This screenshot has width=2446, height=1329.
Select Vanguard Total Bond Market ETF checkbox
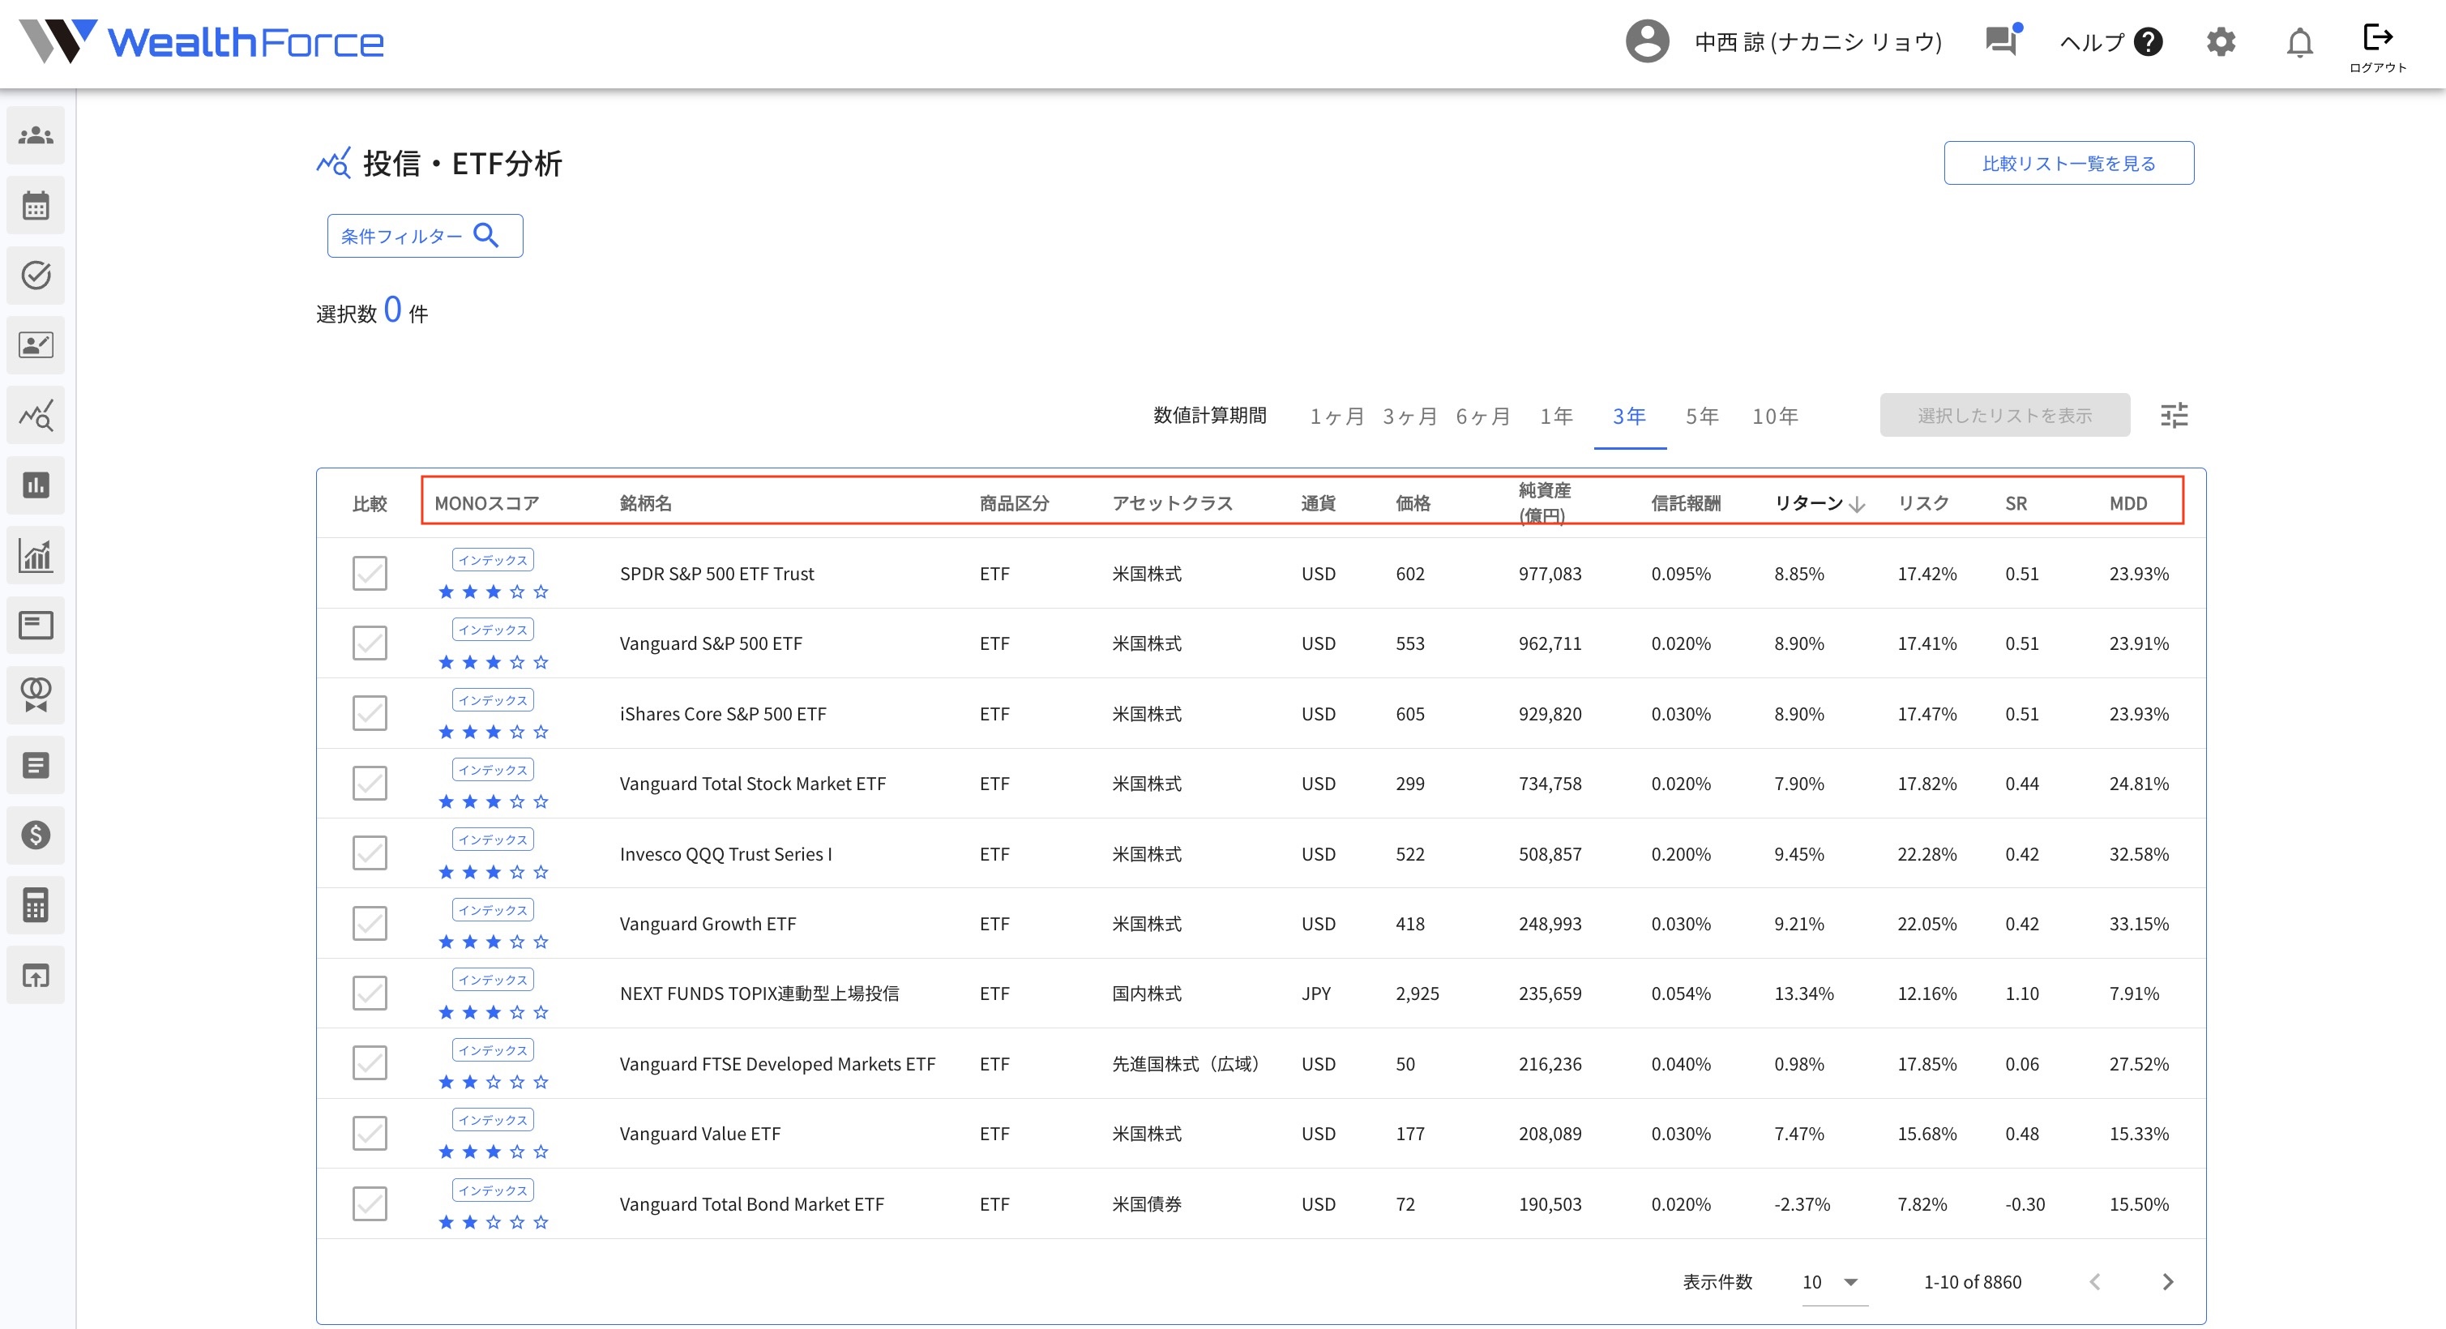click(x=370, y=1203)
